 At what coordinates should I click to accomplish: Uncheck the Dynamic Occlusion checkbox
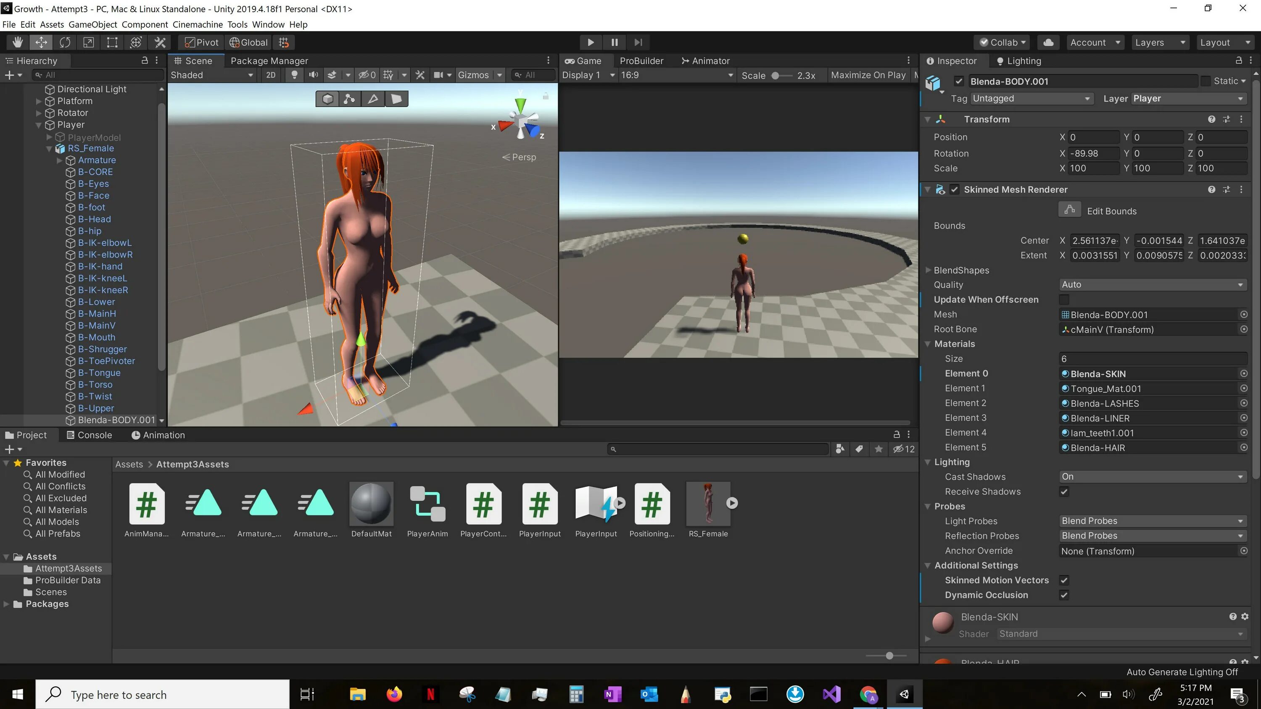1064,595
